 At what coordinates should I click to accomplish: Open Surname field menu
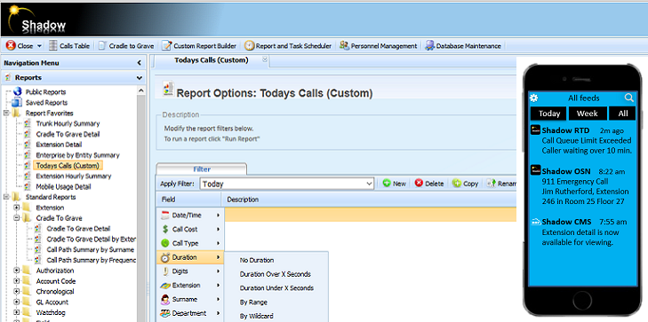point(190,299)
